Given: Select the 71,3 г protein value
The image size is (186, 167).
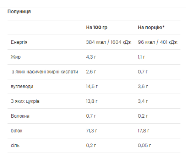Looking at the screenshot, I should [92, 131].
